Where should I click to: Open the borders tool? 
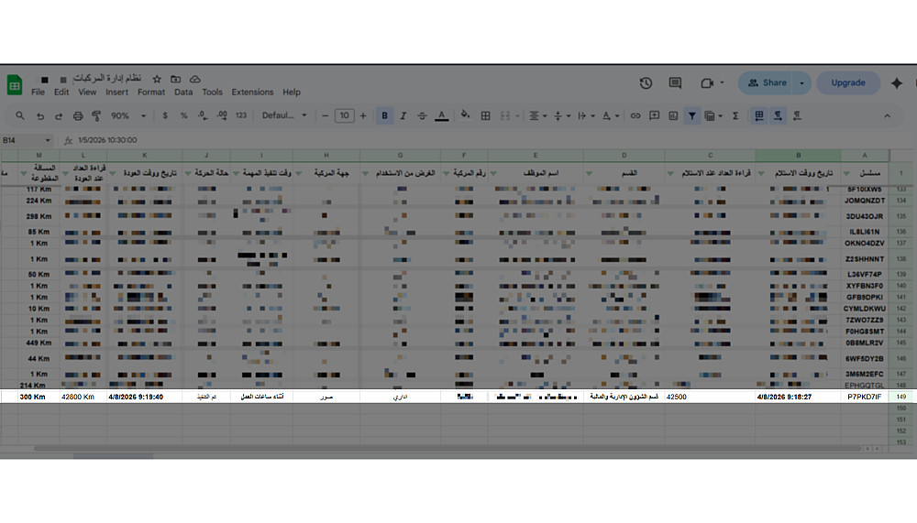[x=485, y=115]
